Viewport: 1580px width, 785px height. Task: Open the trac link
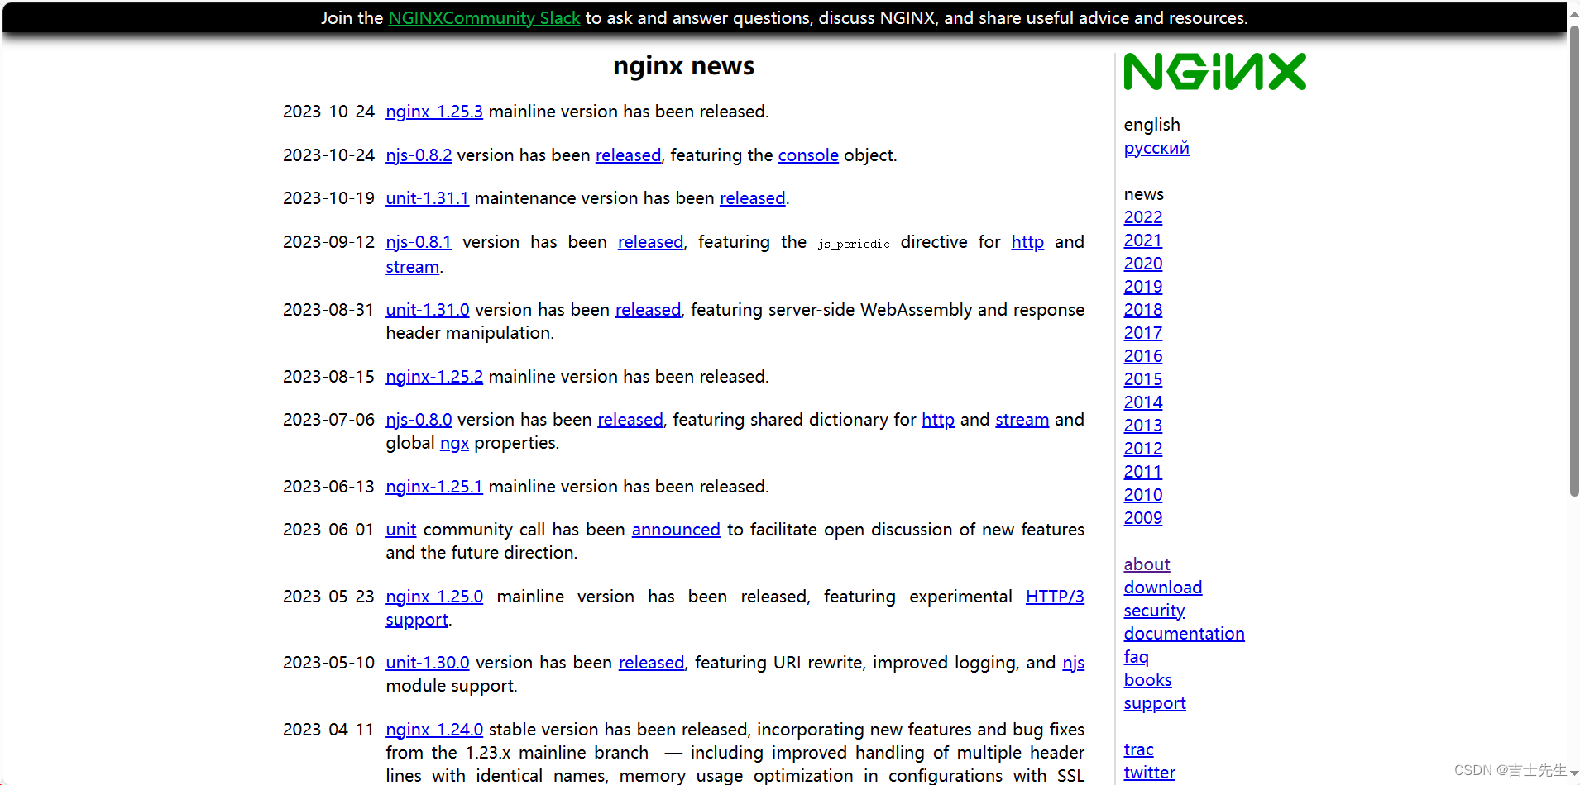pos(1138,749)
